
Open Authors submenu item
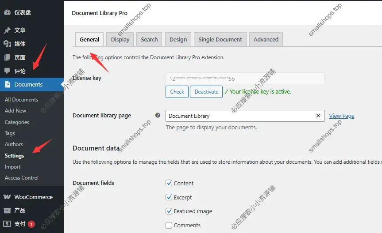click(x=14, y=144)
